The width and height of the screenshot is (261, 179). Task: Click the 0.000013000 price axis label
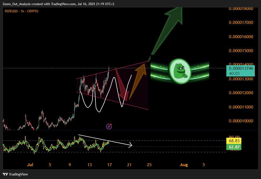(241, 79)
